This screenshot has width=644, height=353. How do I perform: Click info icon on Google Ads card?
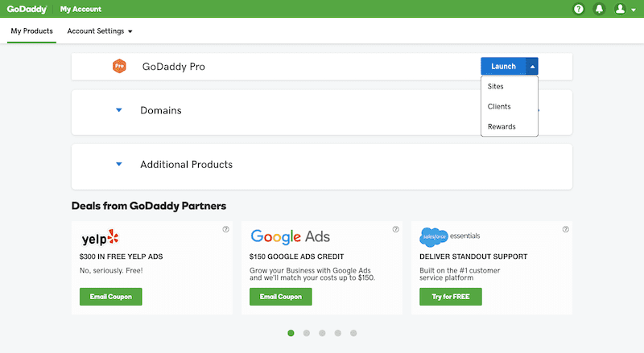pyautogui.click(x=395, y=229)
